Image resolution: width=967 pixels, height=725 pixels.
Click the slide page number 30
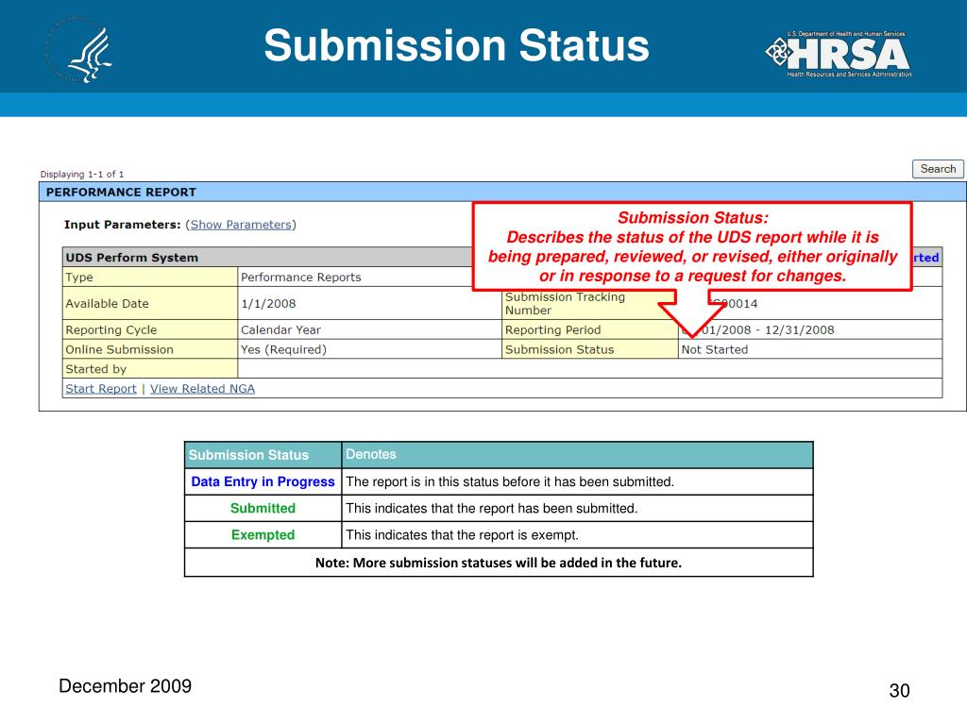tap(899, 690)
